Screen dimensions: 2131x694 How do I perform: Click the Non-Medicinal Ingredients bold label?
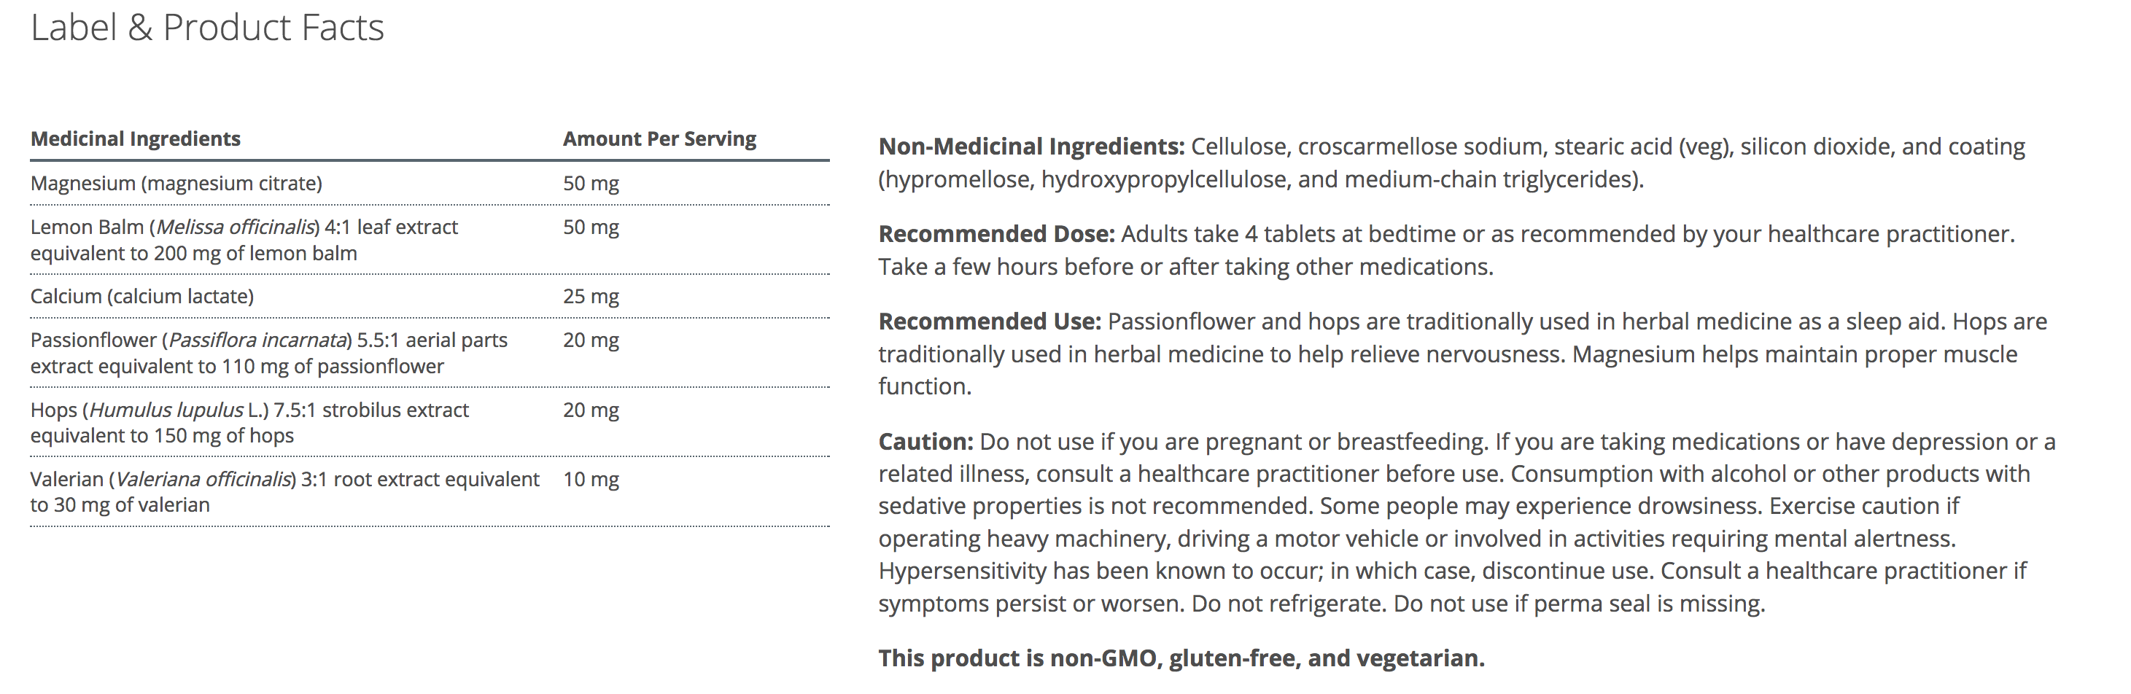[1030, 147]
